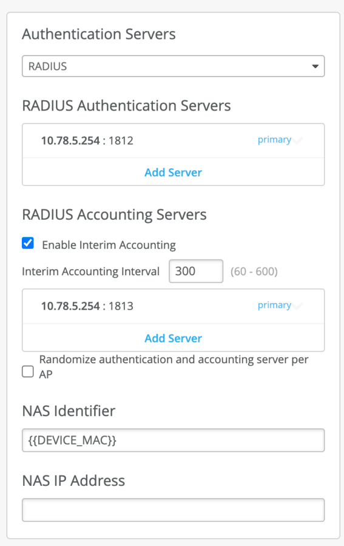Click the Enable Interim Accounting label text
Image resolution: width=344 pixels, height=546 pixels.
tap(109, 245)
